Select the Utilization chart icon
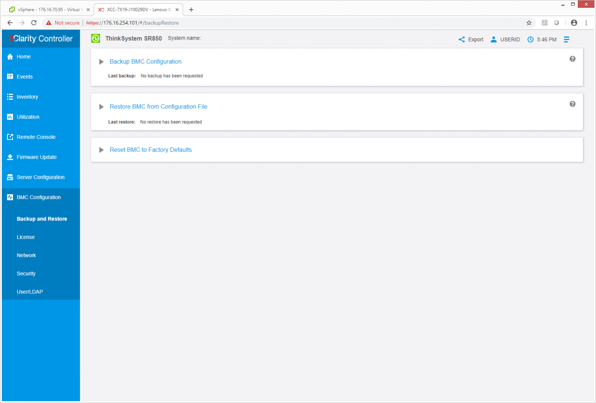This screenshot has width=596, height=403. point(10,117)
